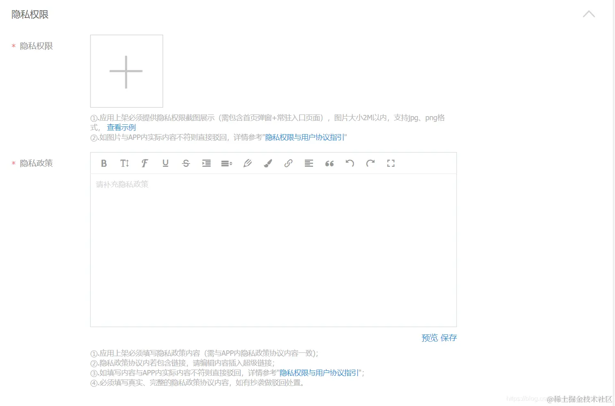Viewport: 615px width, 406px height.
Task: Apply underline formatting to text
Action: click(165, 163)
